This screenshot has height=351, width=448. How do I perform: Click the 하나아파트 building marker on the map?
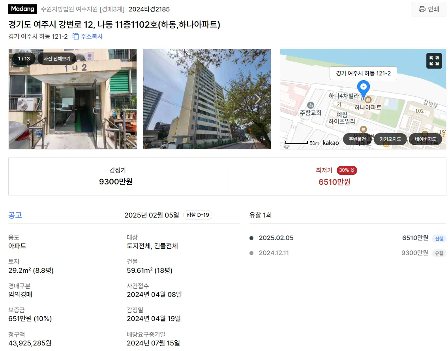[x=368, y=100]
